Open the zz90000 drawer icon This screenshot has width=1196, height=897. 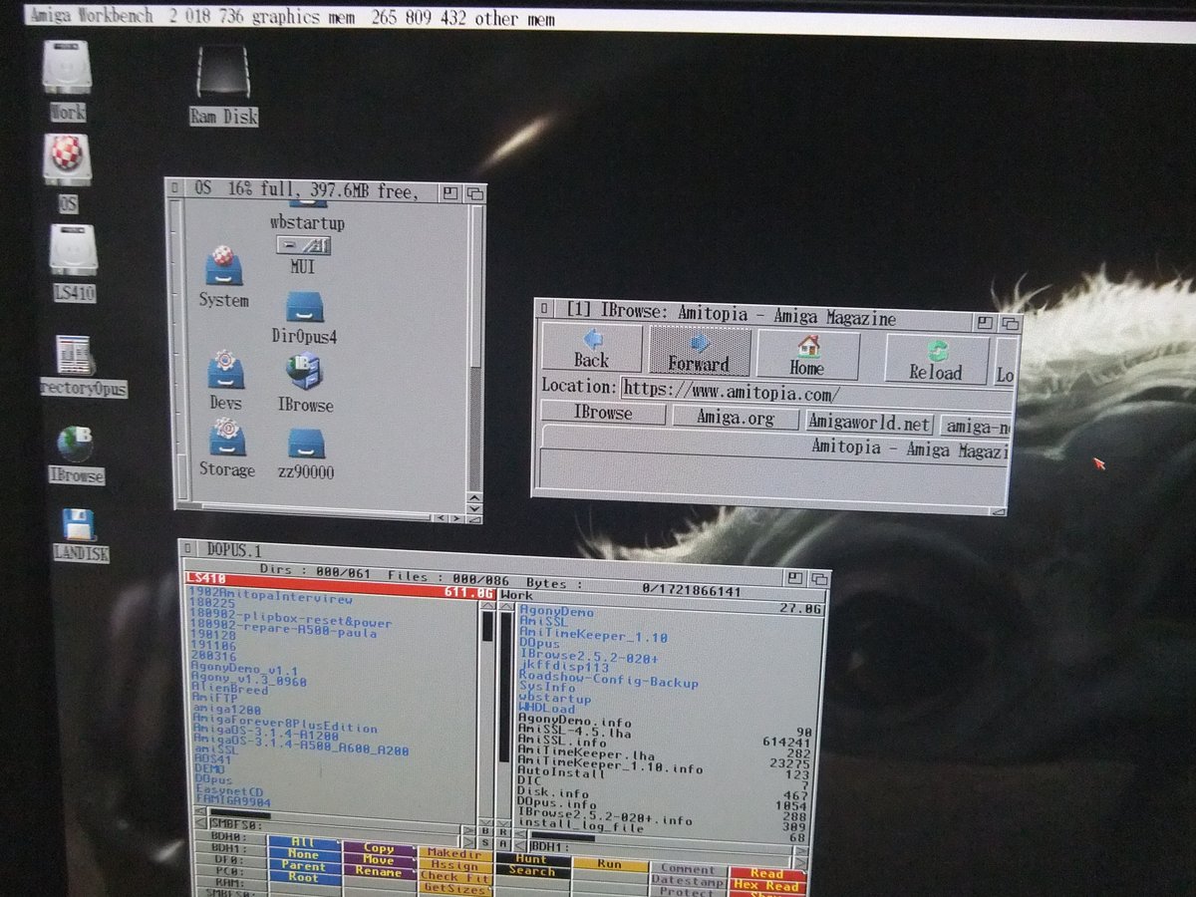point(306,443)
